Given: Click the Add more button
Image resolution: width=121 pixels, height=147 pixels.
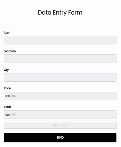Looking at the screenshot, I should click(x=60, y=125).
